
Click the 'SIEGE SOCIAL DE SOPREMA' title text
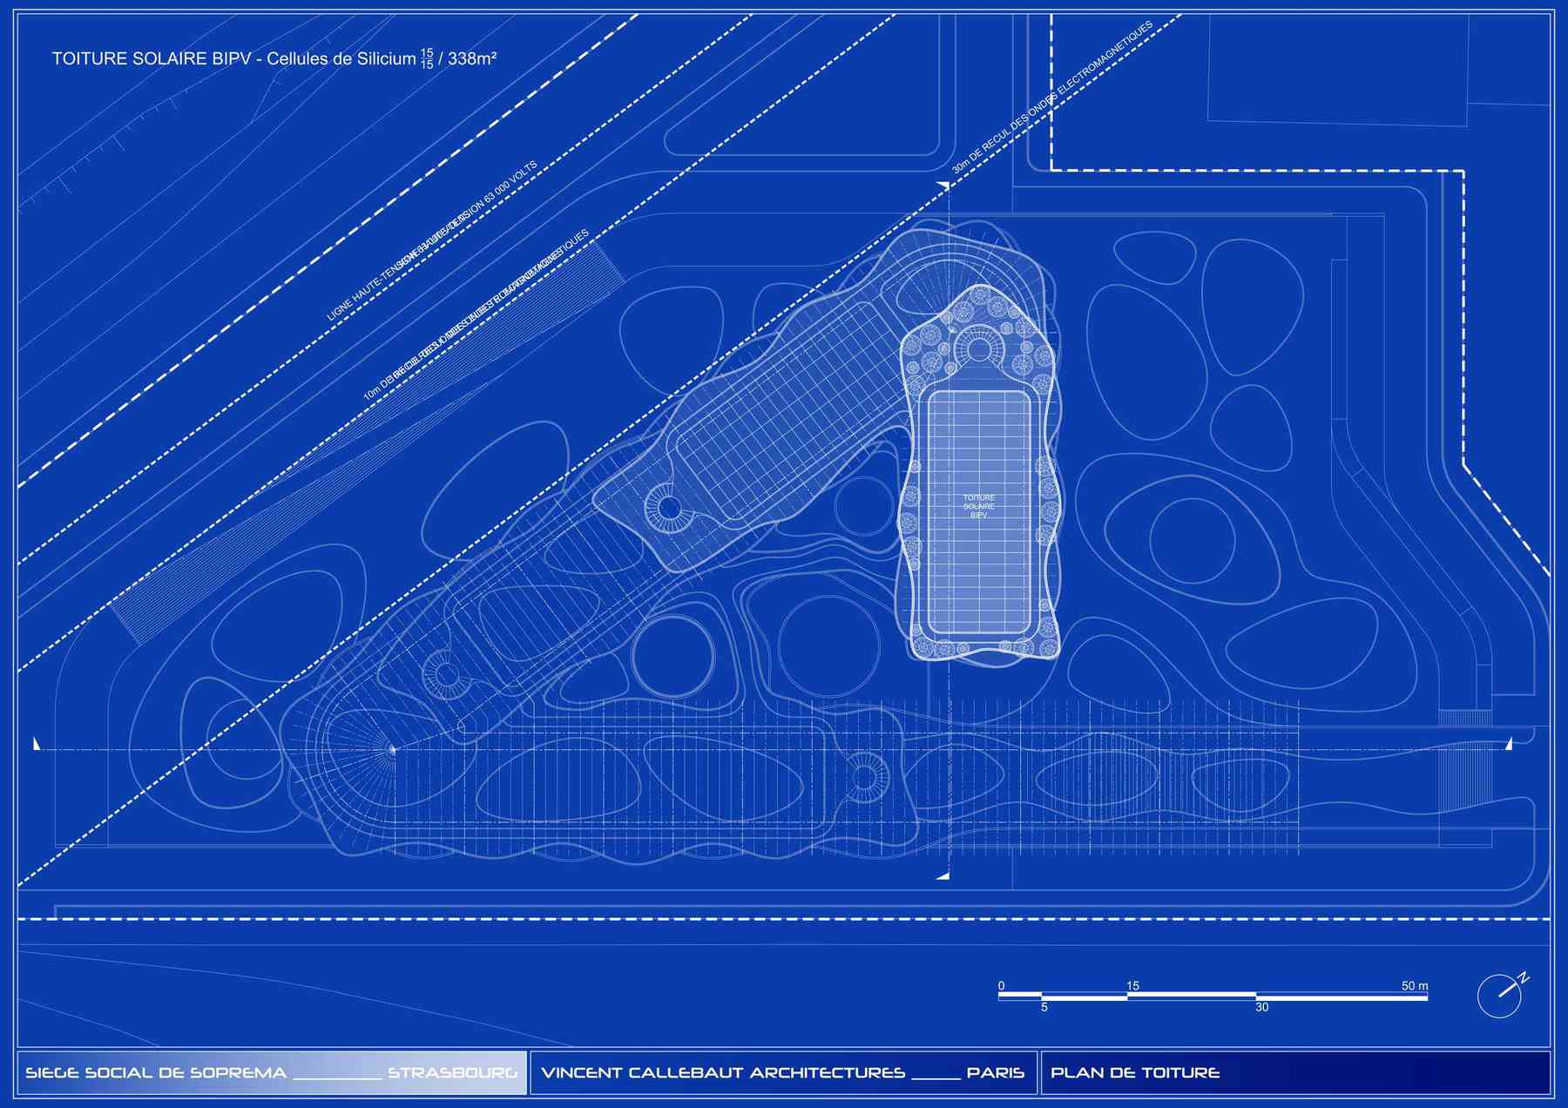(156, 1072)
